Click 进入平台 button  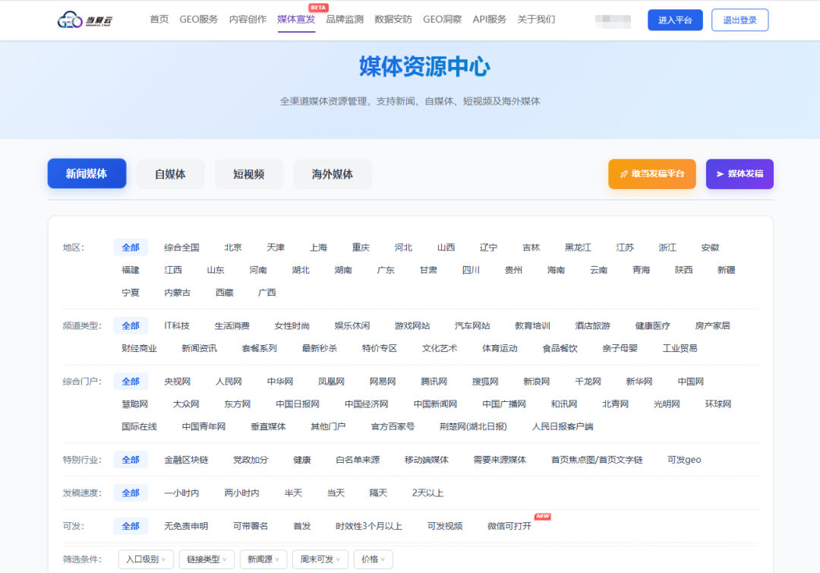point(675,20)
